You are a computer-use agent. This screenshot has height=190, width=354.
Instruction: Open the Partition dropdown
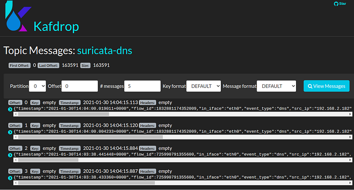click(38, 86)
